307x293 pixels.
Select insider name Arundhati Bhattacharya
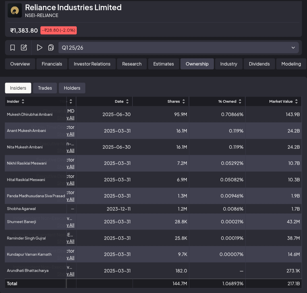pyautogui.click(x=28, y=271)
